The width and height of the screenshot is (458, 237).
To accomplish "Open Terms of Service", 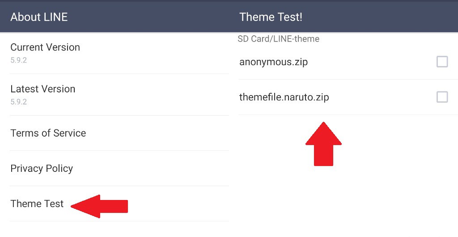I will pyautogui.click(x=48, y=133).
